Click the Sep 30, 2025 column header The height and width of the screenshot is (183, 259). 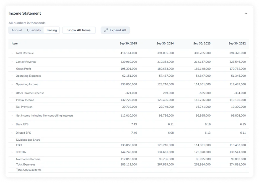pos(128,43)
